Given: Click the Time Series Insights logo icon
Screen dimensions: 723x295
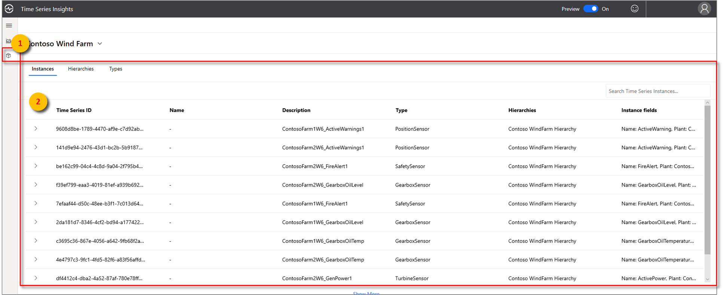Looking at the screenshot, I should click(x=9, y=9).
